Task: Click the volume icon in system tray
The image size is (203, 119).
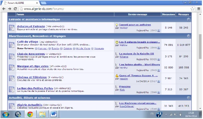Action: click(x=175, y=115)
